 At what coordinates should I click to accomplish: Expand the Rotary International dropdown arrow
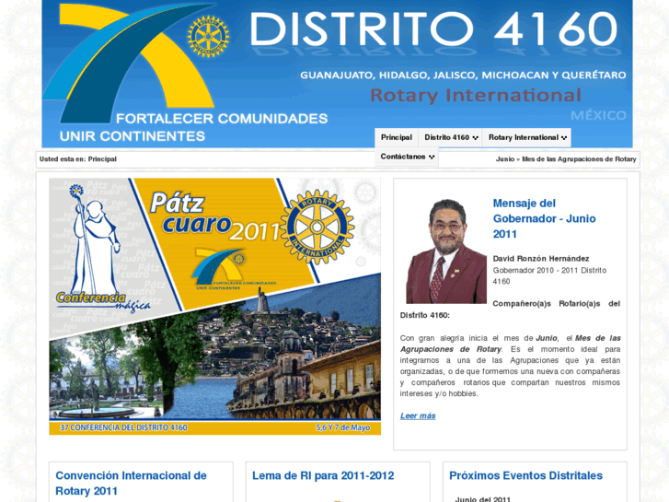564,138
